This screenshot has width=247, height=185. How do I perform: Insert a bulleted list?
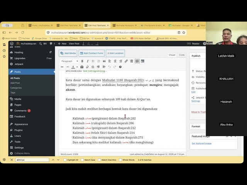point(93,61)
